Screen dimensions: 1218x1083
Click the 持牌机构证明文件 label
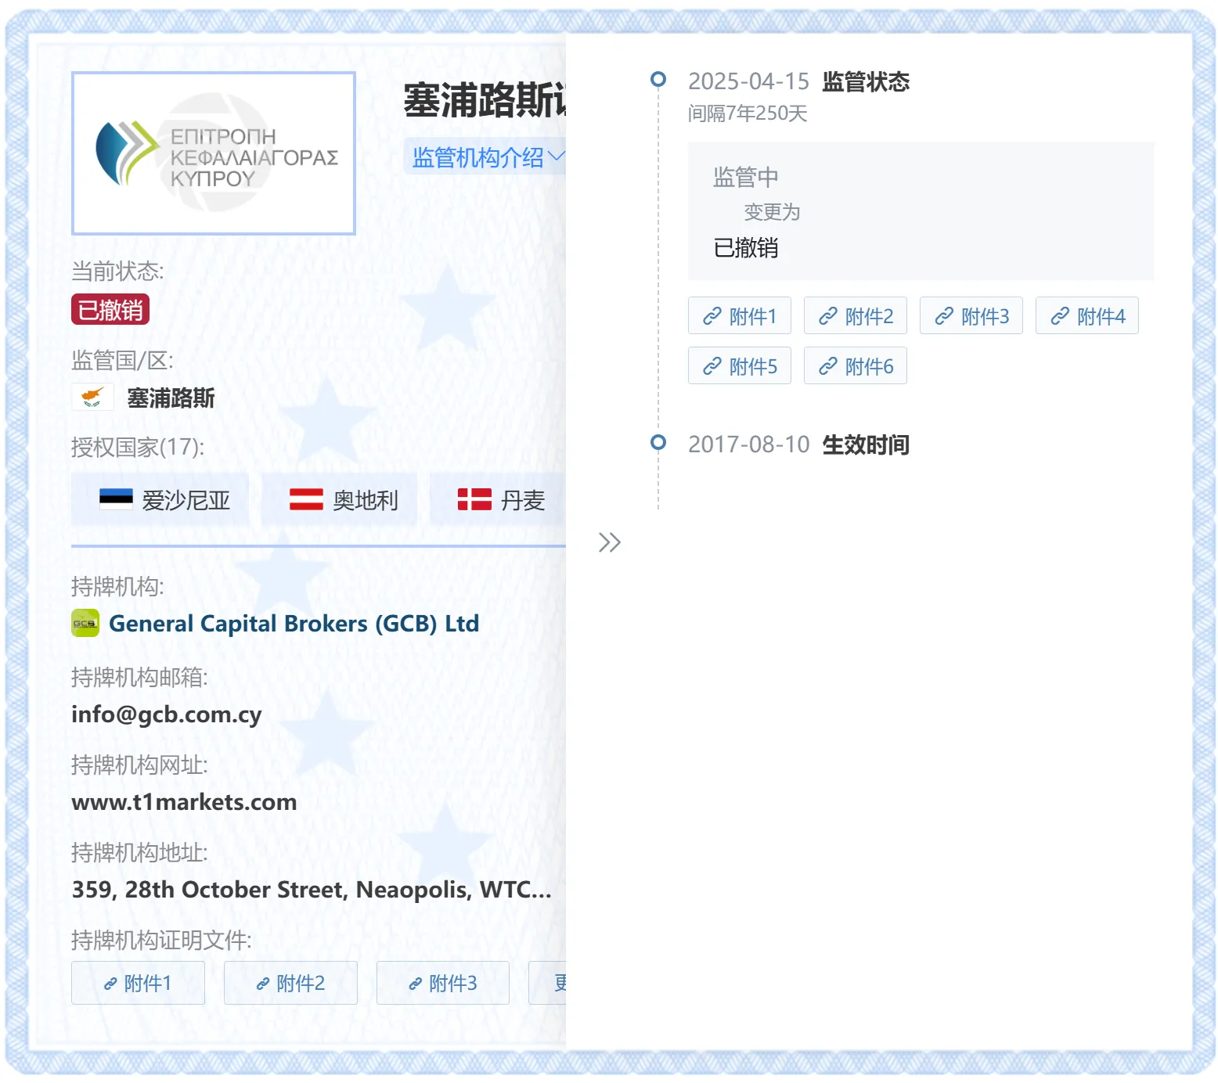point(161,940)
